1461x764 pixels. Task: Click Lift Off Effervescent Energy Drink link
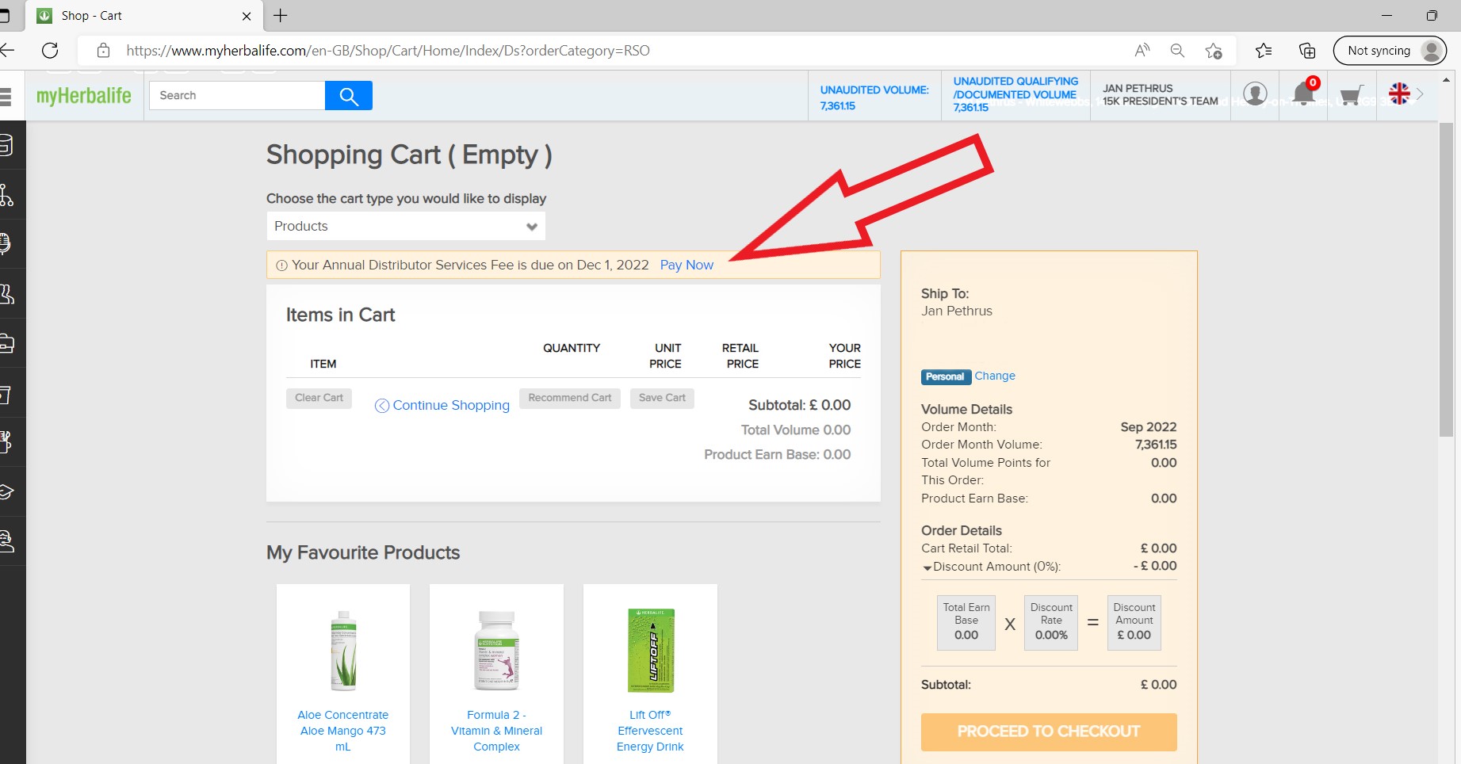click(x=650, y=731)
